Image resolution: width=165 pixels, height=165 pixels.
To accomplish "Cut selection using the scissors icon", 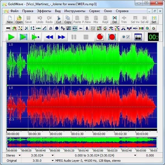I will pyautogui.click(x=59, y=19).
